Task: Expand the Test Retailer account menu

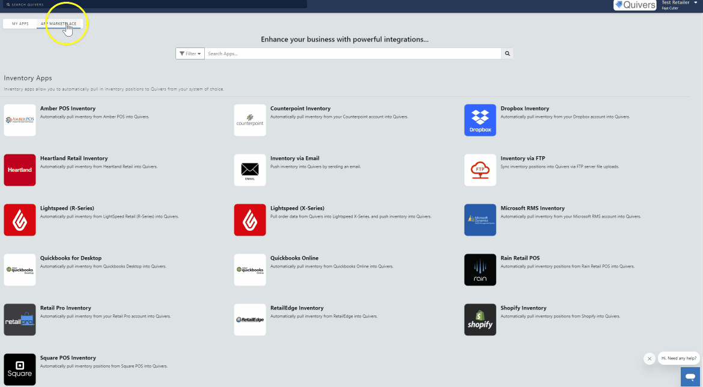Action: point(680,5)
